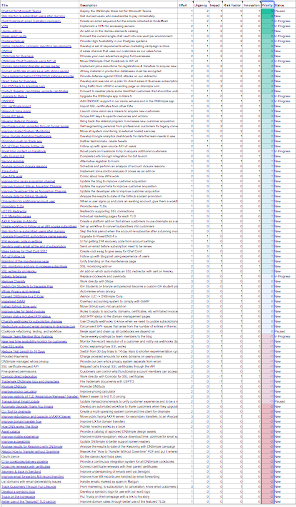The image size is (296, 507).
Task: Open the 'Remove Chargify' link
Action: click(x=14, y=281)
